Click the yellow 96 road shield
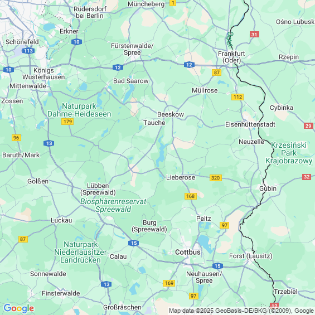The width and height of the screenshot is (315, 315). coord(16,138)
